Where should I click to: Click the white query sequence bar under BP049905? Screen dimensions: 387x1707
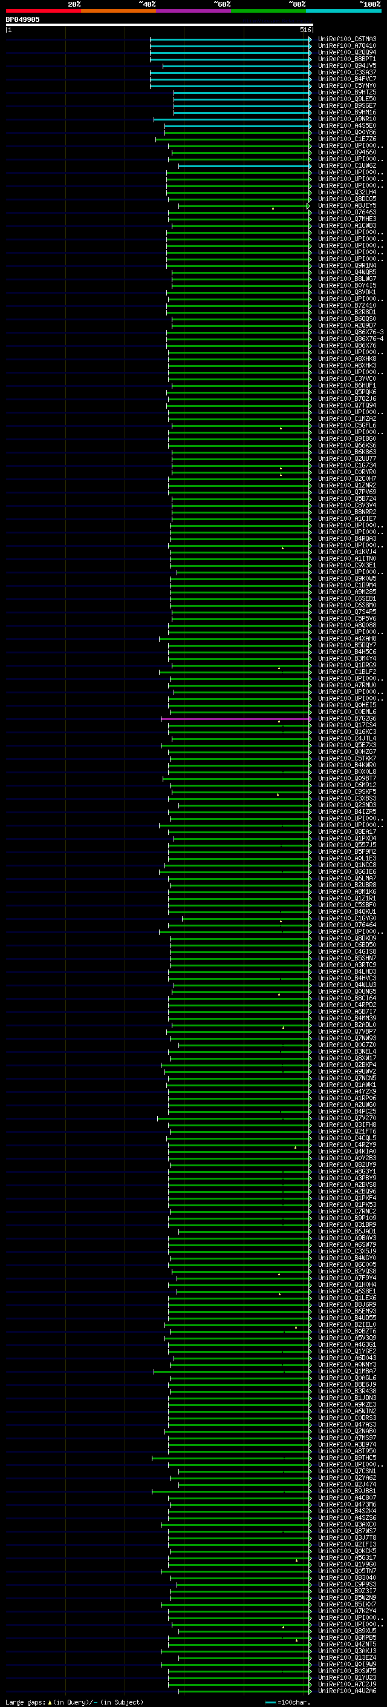click(159, 25)
